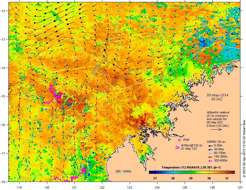246x190 pixels.
Task: Click the 'drifters@12h to' legend label
Action: coord(191,146)
